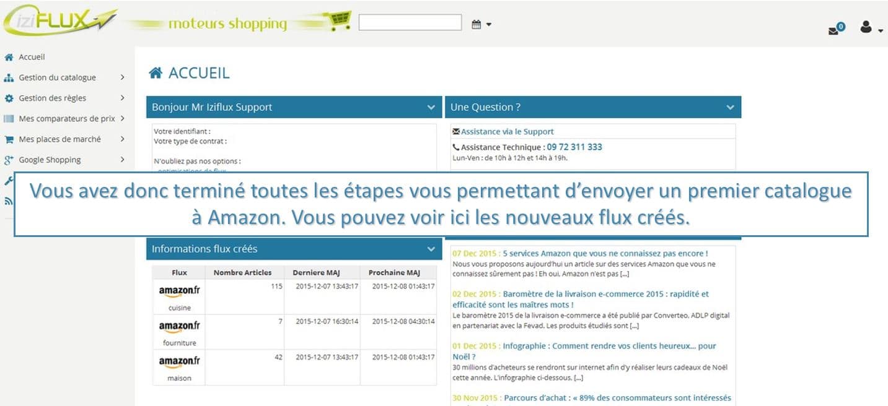The height and width of the screenshot is (406, 888).
Task: Expand Mes places de marché submenu arrow
Action: 123,139
